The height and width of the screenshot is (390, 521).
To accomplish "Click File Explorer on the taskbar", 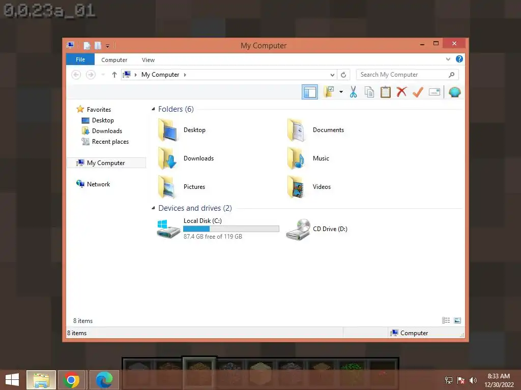I will pyautogui.click(x=41, y=380).
